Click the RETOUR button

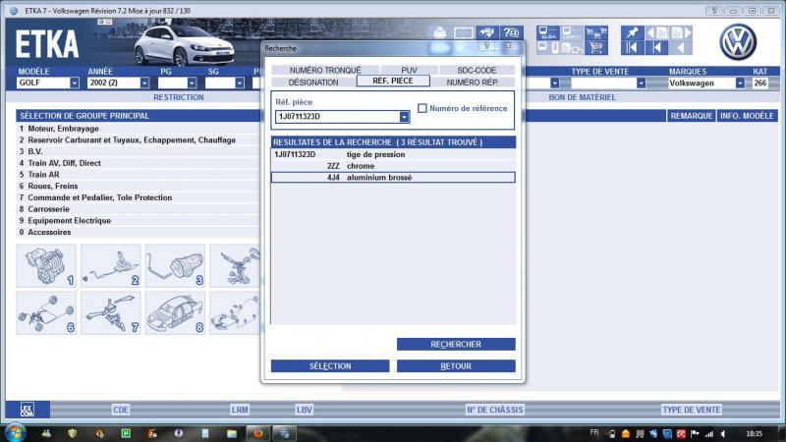coord(456,366)
